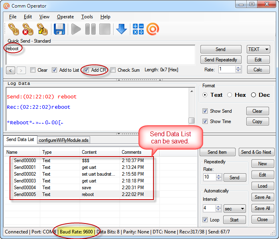Go to previous quick send entry

coord(10,70)
